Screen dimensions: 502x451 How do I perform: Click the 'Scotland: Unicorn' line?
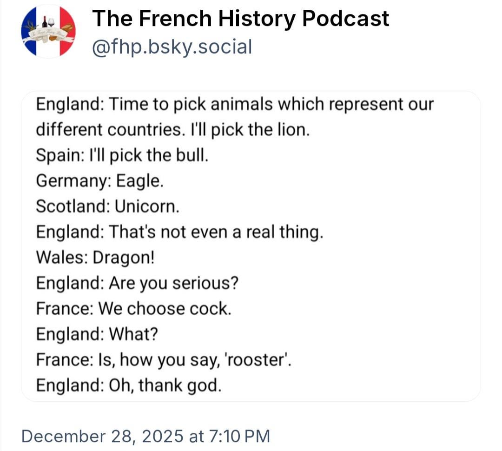click(x=107, y=206)
